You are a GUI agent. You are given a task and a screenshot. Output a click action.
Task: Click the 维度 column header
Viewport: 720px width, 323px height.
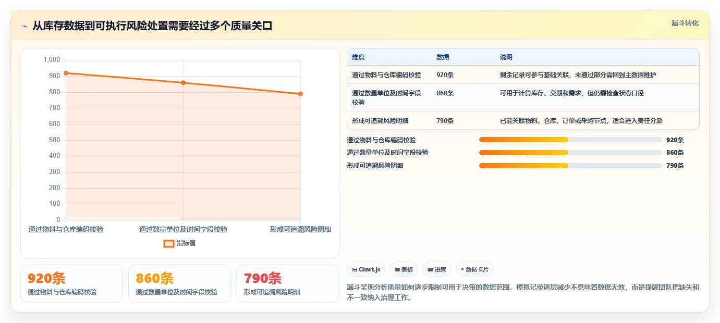point(358,57)
